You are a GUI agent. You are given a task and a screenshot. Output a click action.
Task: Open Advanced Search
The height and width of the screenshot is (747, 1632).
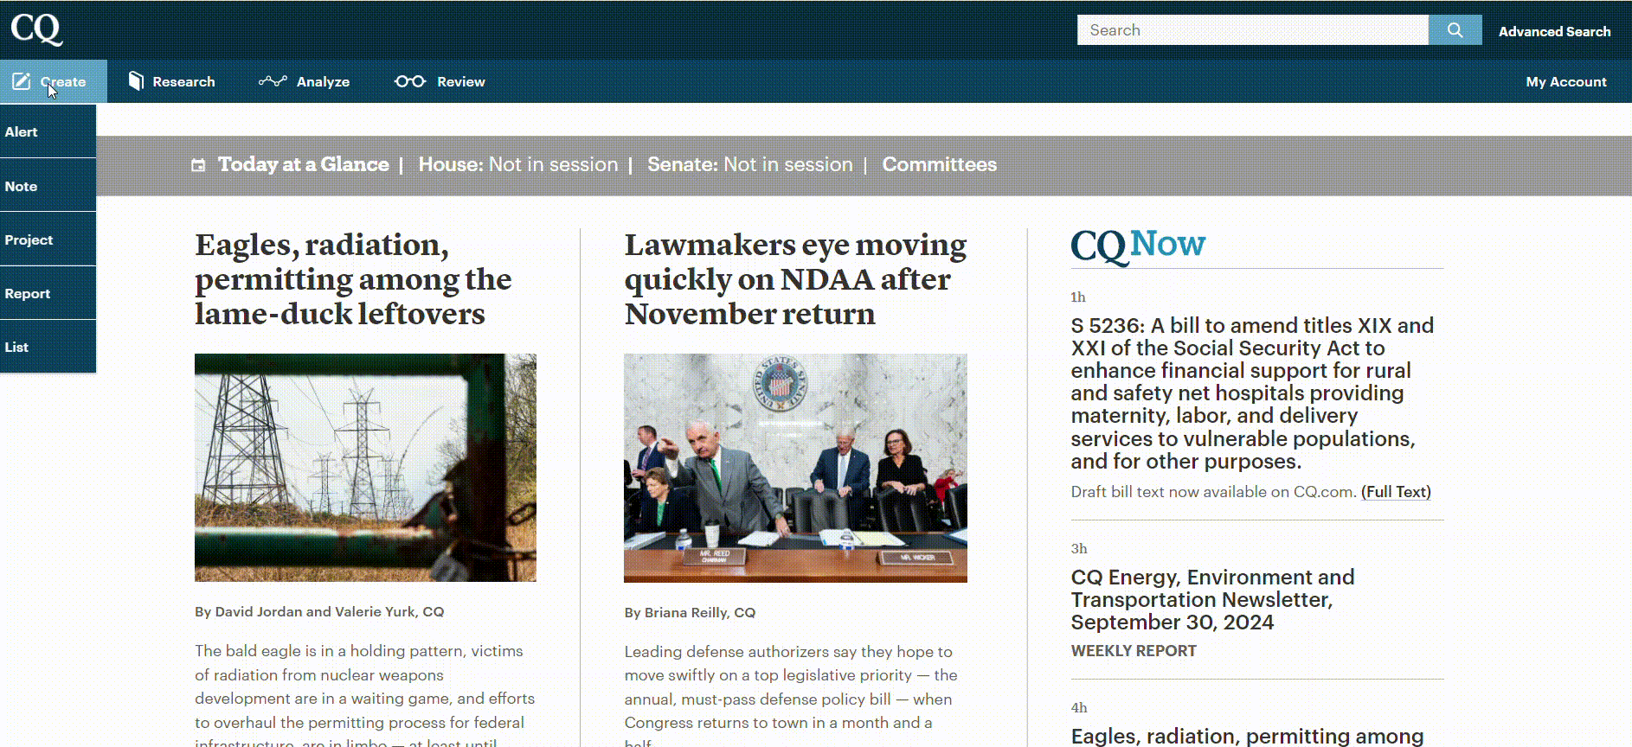[1554, 31]
